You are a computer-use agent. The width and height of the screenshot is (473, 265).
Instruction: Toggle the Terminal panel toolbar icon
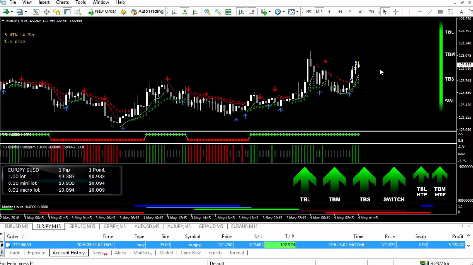click(x=67, y=12)
